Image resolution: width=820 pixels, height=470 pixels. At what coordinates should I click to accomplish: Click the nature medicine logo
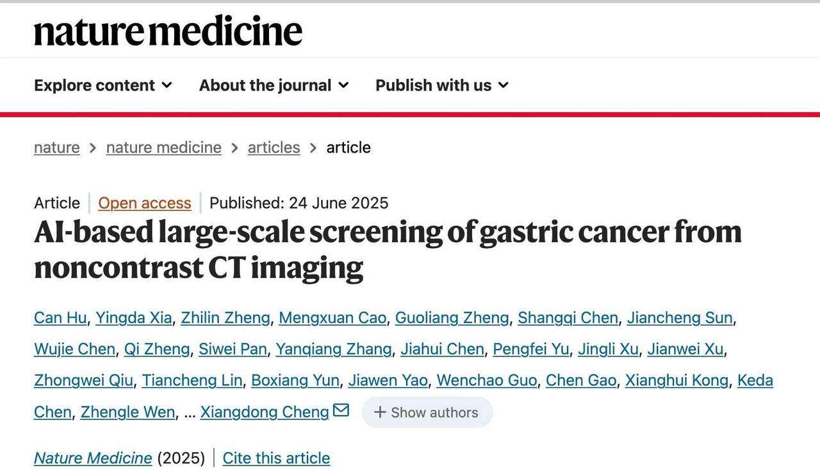point(168,31)
